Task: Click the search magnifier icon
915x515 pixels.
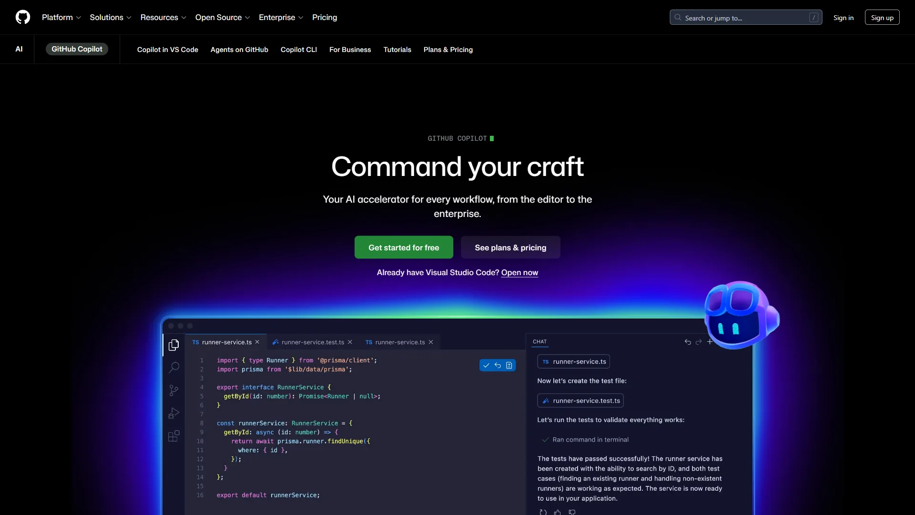Action: [x=678, y=18]
